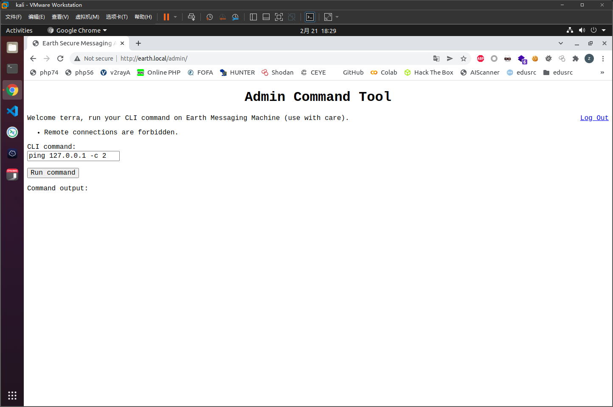Viewport: 613px width, 407px height.
Task: Open the 编辑(E) menu
Action: tap(37, 17)
